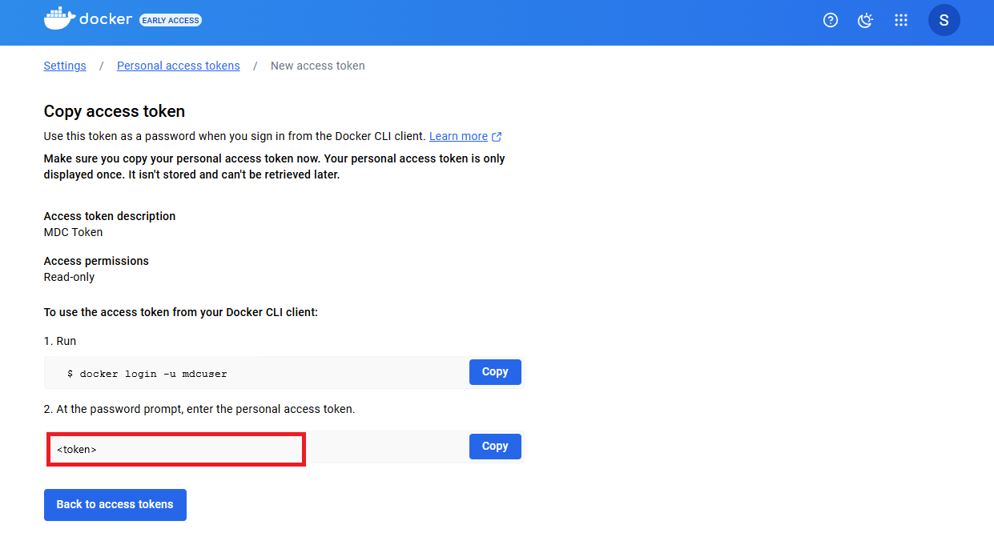Image resolution: width=994 pixels, height=557 pixels.
Task: Click the external link icon beside Learn more
Action: click(497, 137)
